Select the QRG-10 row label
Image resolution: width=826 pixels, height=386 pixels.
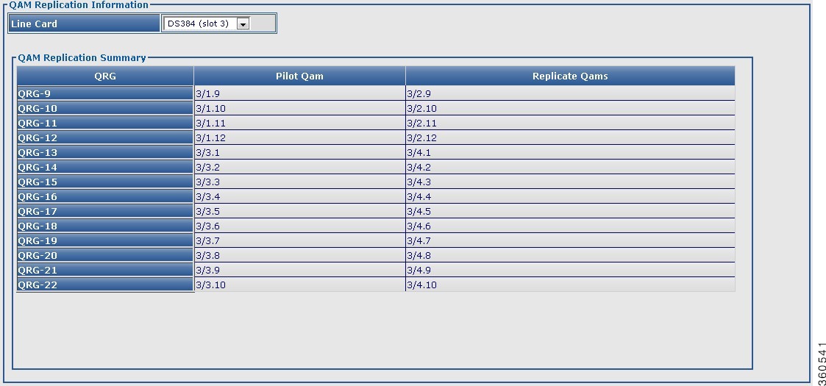pyautogui.click(x=105, y=109)
